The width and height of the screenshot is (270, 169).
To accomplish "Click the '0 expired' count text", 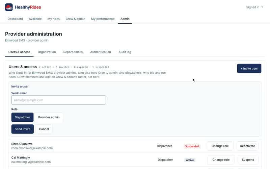I will (x=81, y=67).
